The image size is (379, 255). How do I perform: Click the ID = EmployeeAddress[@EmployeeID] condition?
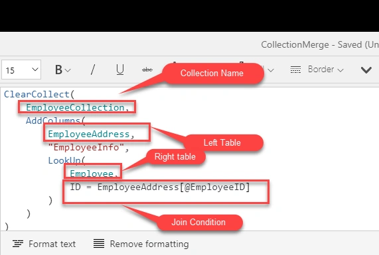(x=160, y=187)
